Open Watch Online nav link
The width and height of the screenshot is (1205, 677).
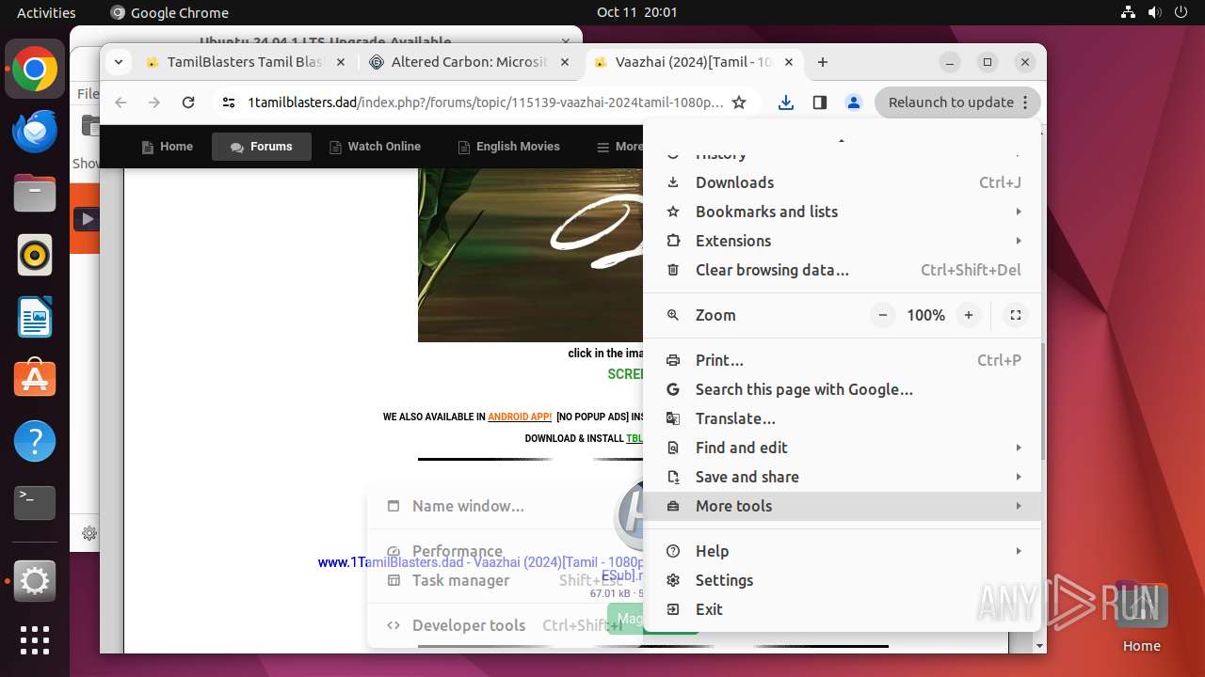pos(375,147)
